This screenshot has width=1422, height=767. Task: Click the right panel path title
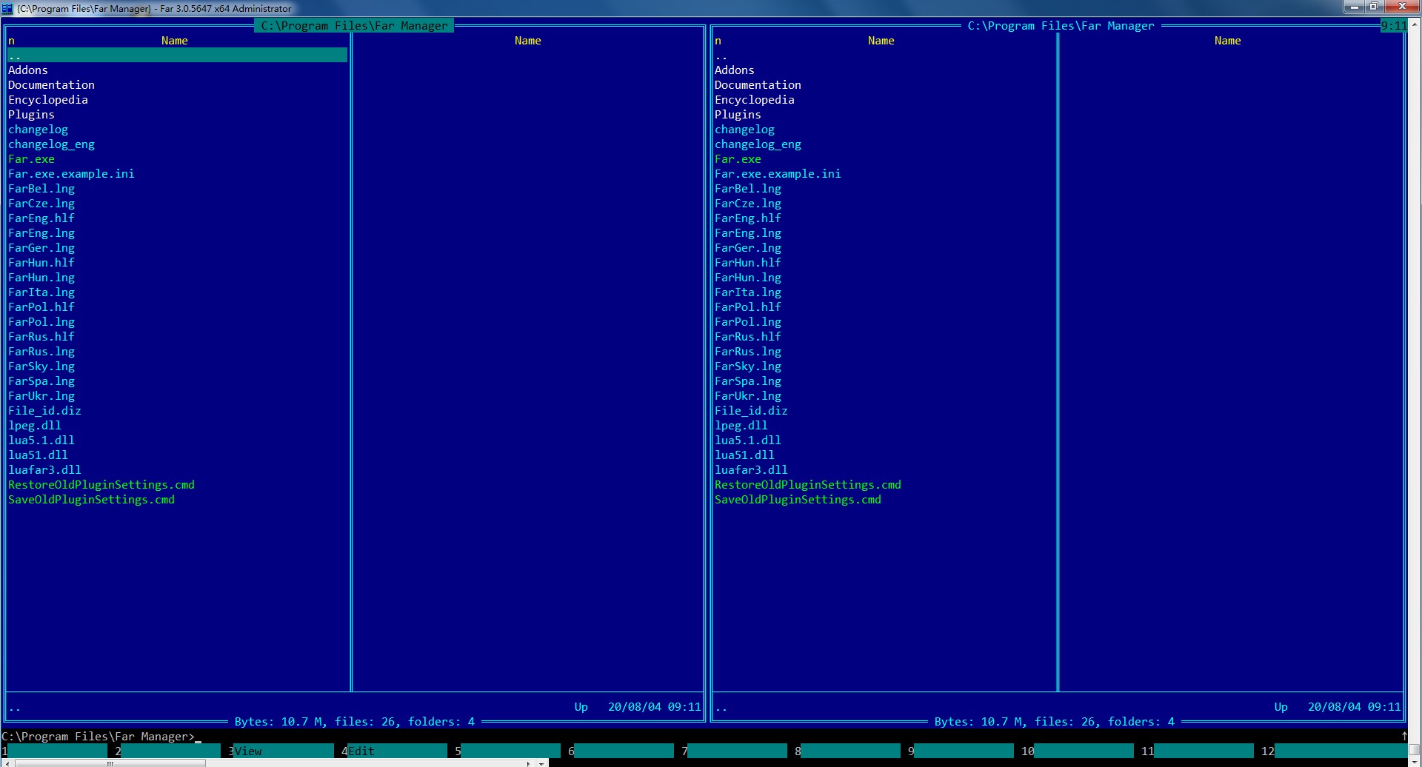[x=1061, y=26]
